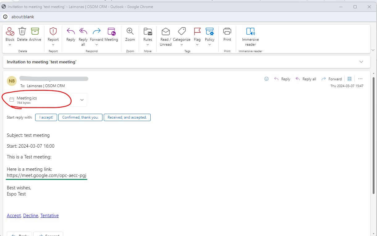This screenshot has height=236, width=377.
Task: Open the more actions ellipsis menu
Action: (x=360, y=79)
